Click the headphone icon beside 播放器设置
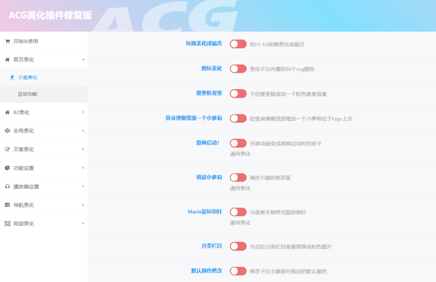 tap(7, 187)
